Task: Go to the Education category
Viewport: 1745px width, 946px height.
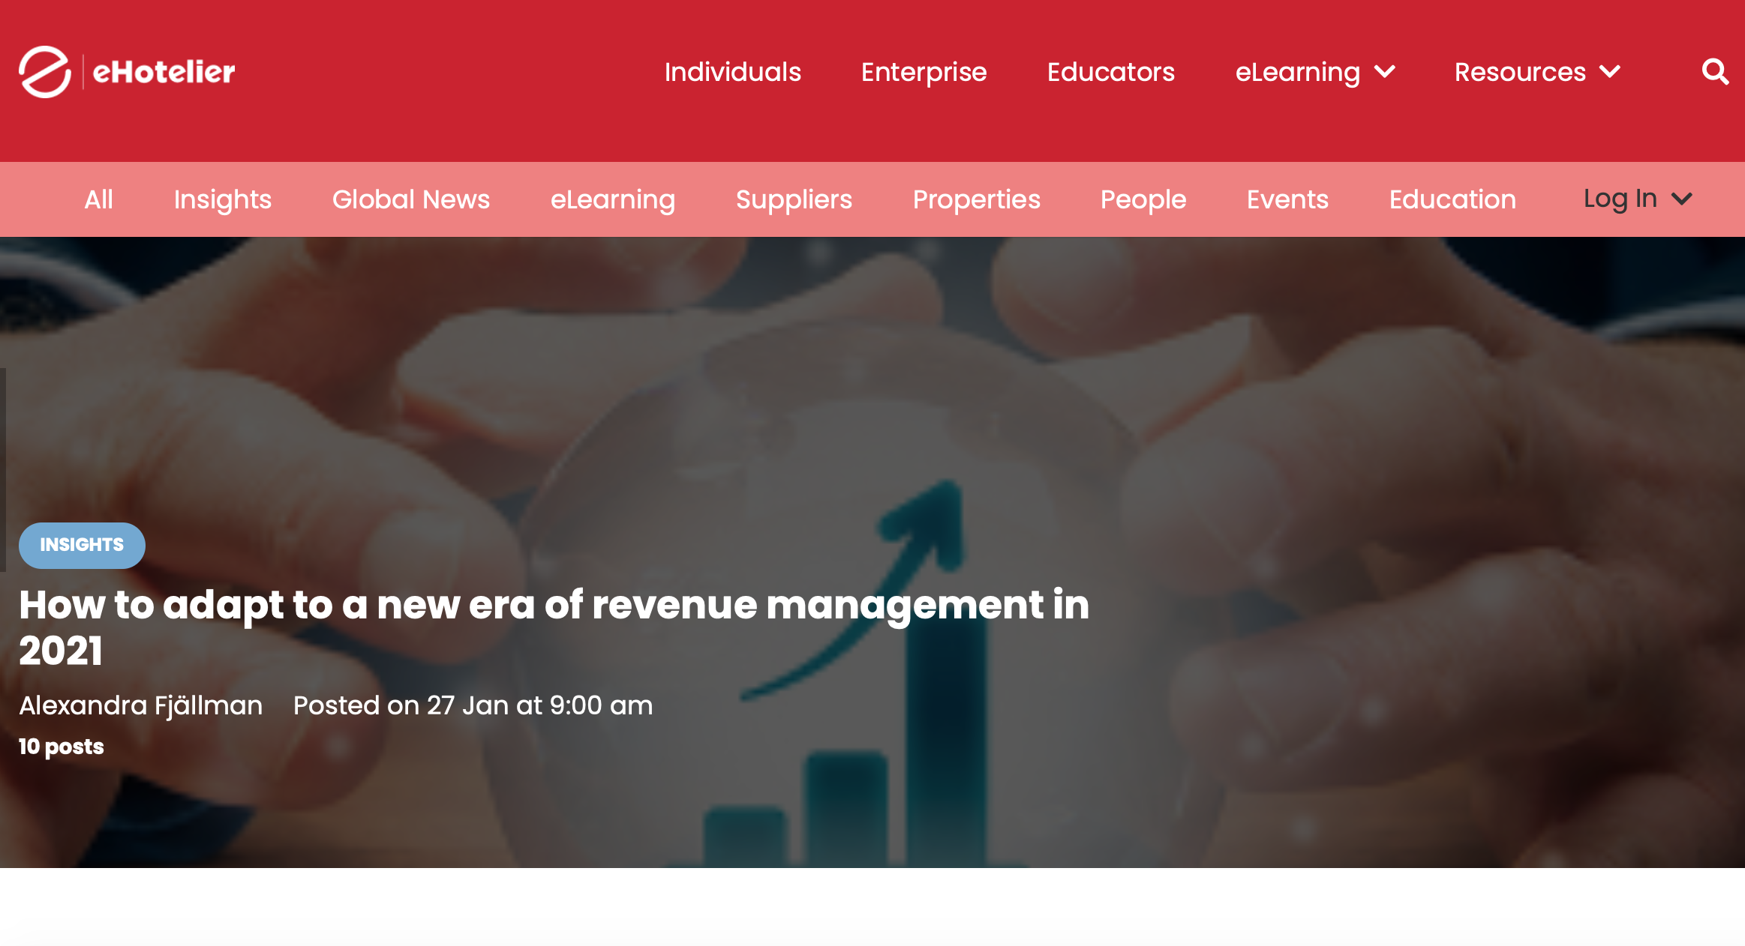Action: pos(1453,199)
